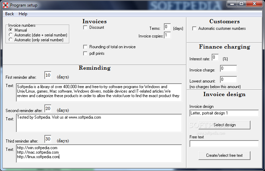
Task: Click the 'Third reminder after:' label
Action: pos(22,141)
